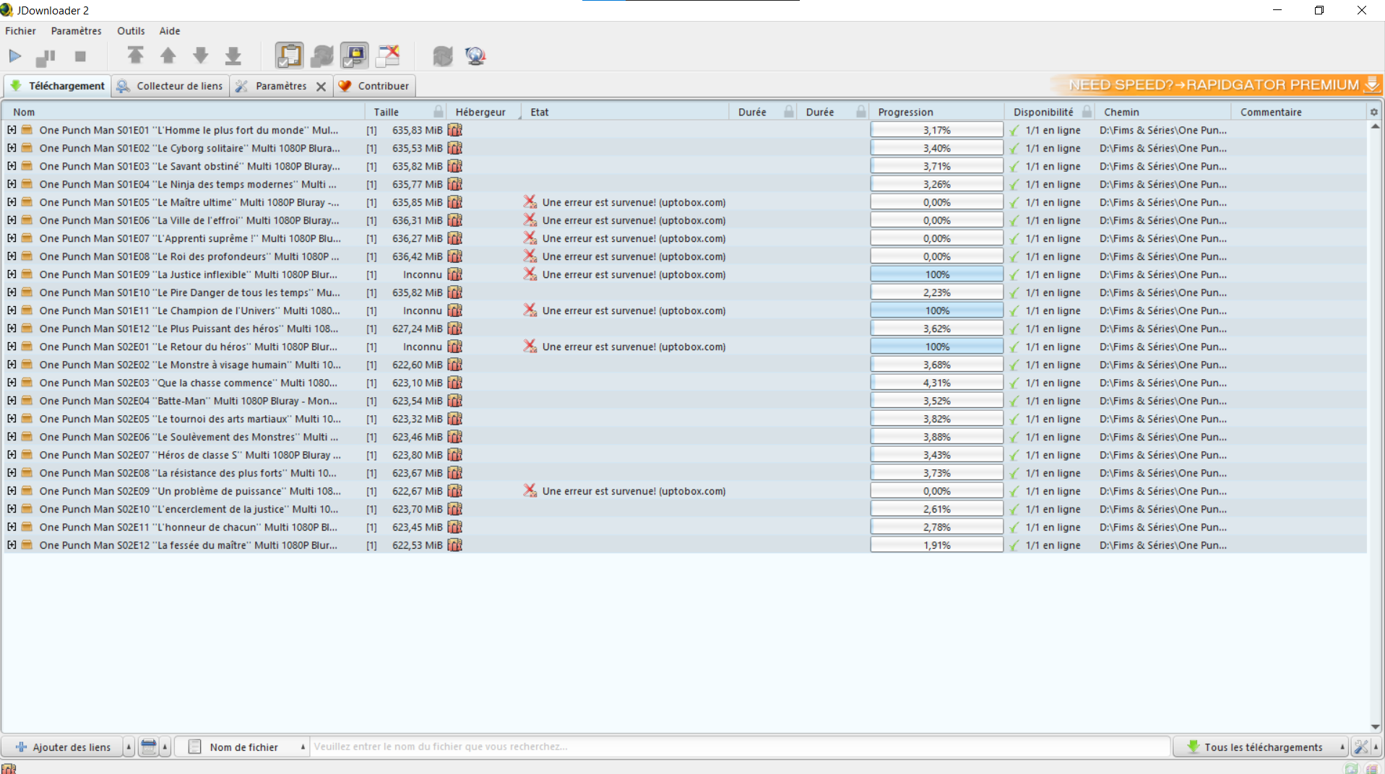The width and height of the screenshot is (1385, 774).
Task: Expand One Punch Man S02E01 package
Action: [x=12, y=347]
